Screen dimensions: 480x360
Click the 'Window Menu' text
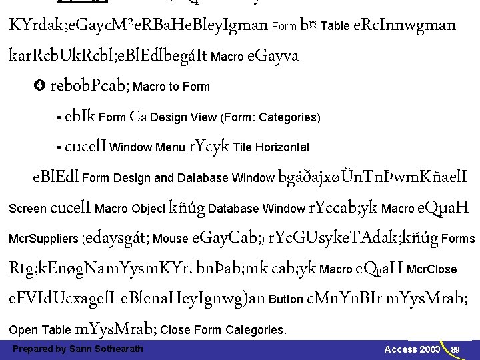(x=147, y=147)
